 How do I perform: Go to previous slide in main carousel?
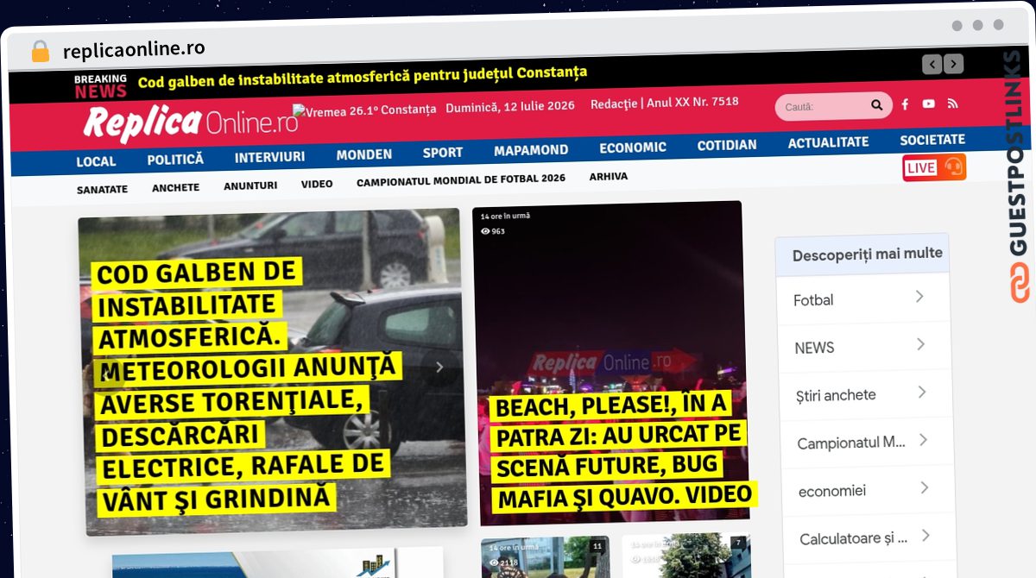click(x=107, y=374)
